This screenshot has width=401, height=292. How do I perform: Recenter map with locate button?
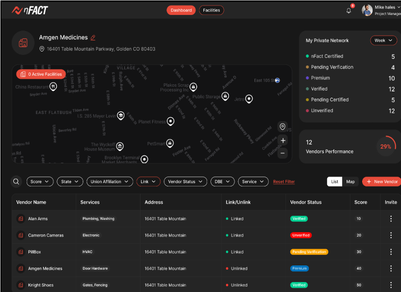283,127
